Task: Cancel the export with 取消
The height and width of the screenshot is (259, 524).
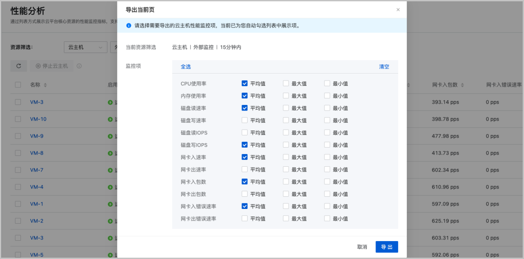Action: [362, 246]
